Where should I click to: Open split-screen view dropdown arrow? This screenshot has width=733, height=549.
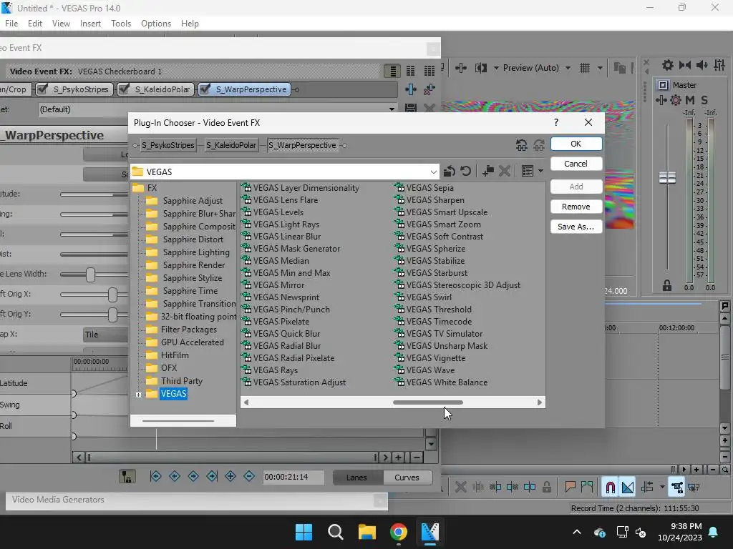coord(496,68)
